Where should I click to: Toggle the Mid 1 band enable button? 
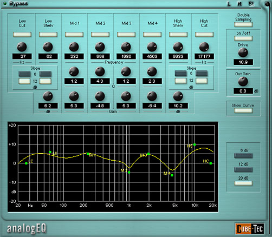[x=74, y=34]
